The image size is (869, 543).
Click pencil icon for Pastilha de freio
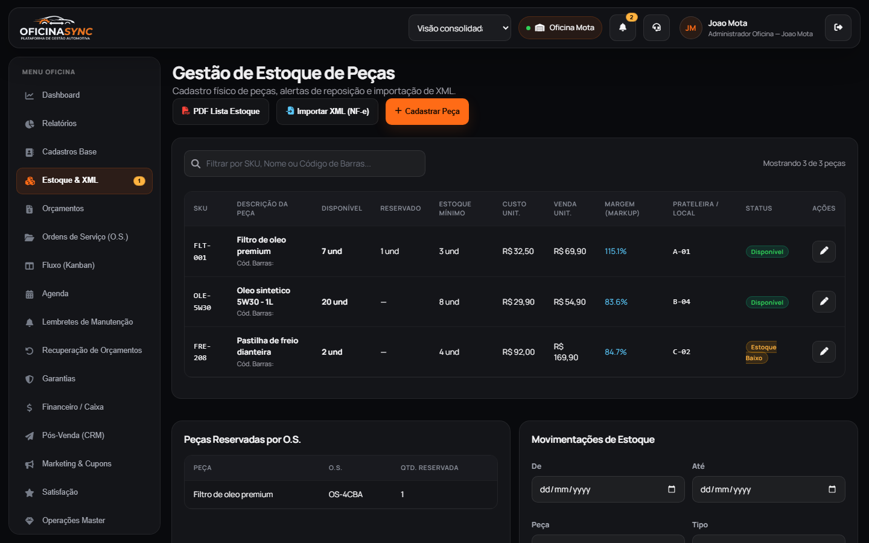pos(824,352)
